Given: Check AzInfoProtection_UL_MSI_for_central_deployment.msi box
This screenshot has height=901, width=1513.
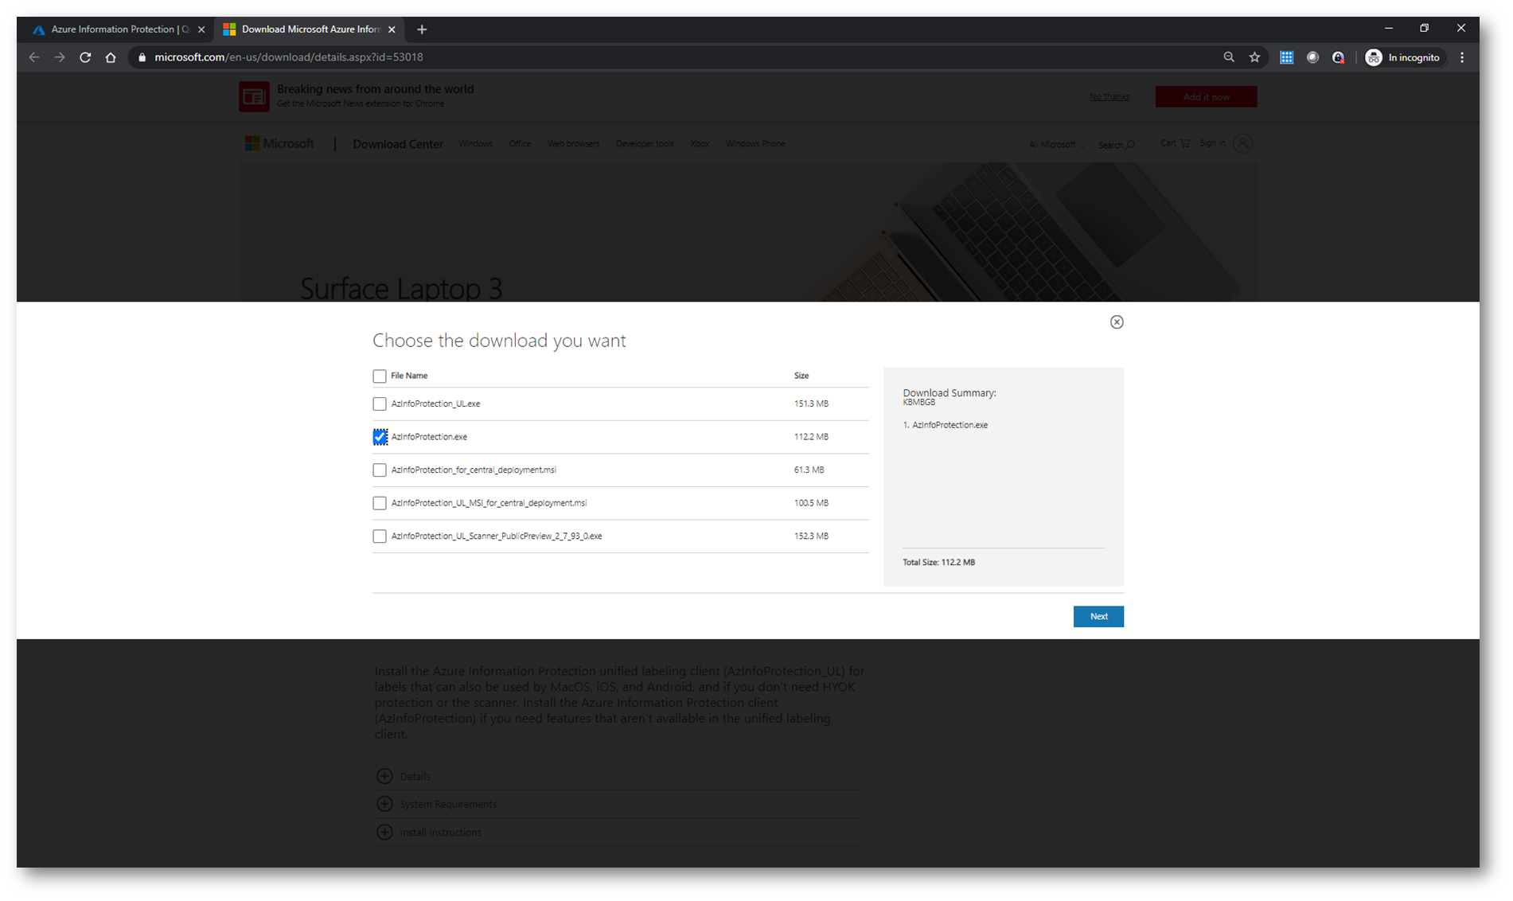Looking at the screenshot, I should click(380, 503).
